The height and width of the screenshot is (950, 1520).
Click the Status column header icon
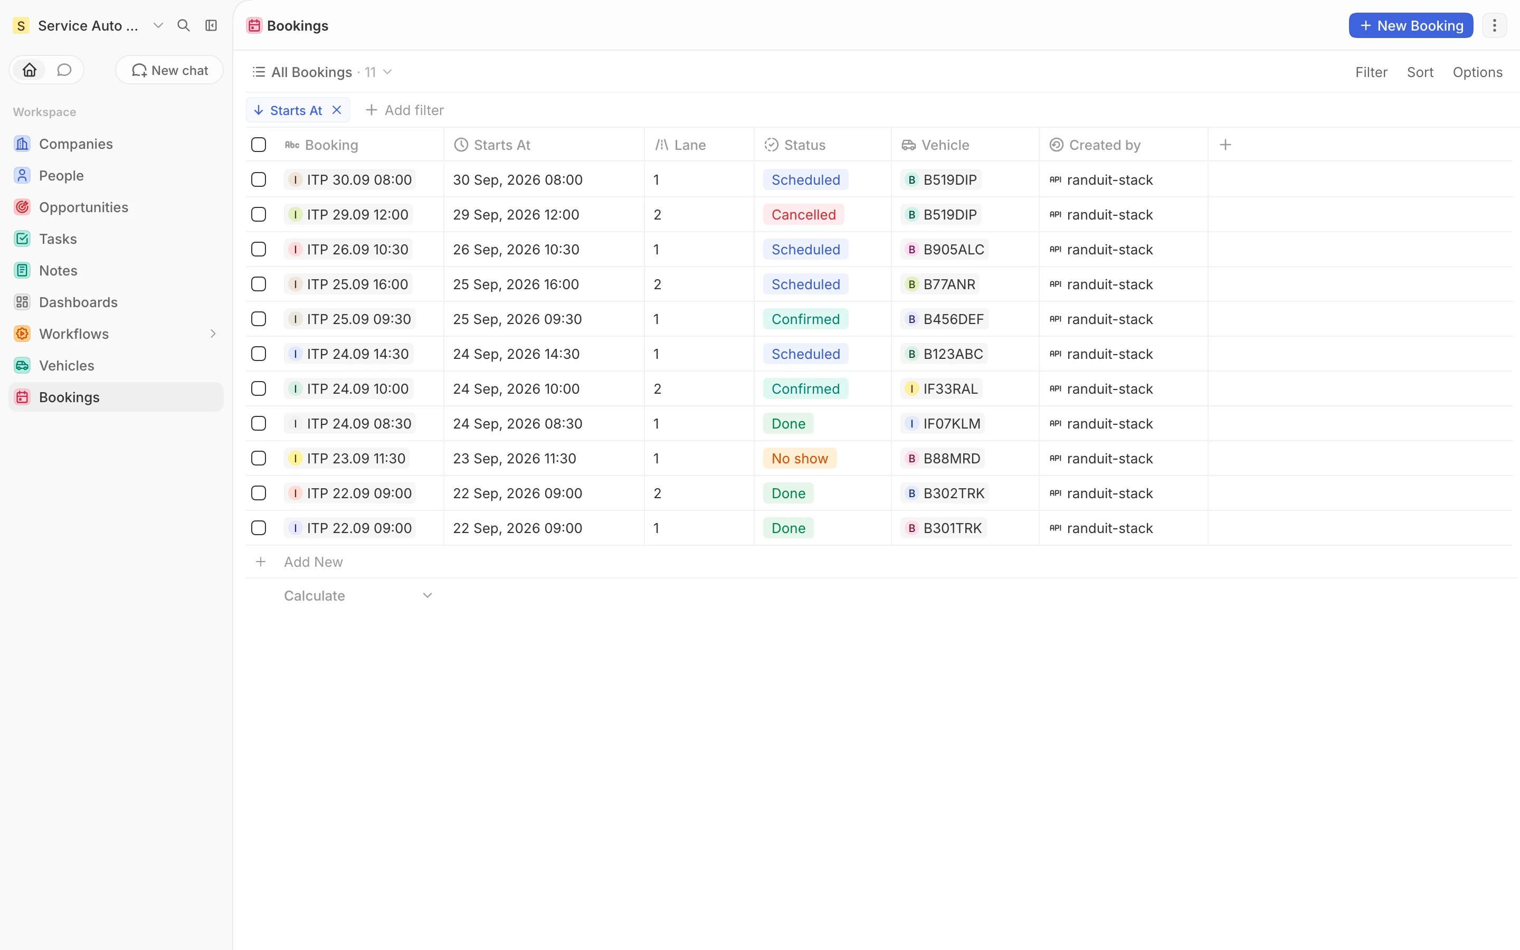click(x=771, y=145)
